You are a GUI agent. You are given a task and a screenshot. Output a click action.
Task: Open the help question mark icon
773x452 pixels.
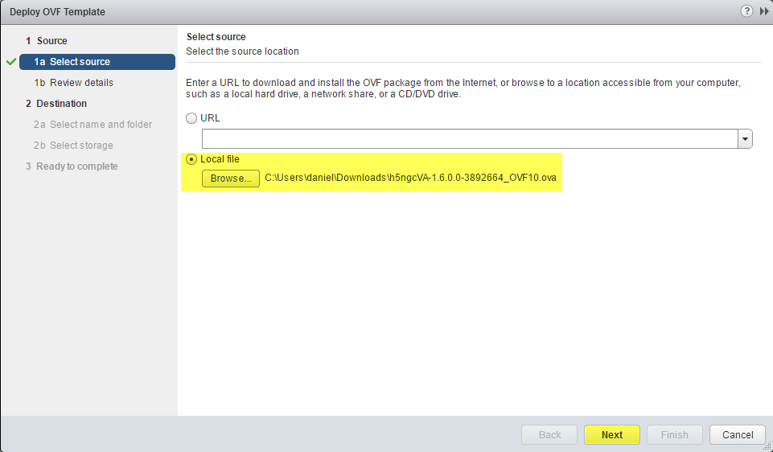click(746, 10)
